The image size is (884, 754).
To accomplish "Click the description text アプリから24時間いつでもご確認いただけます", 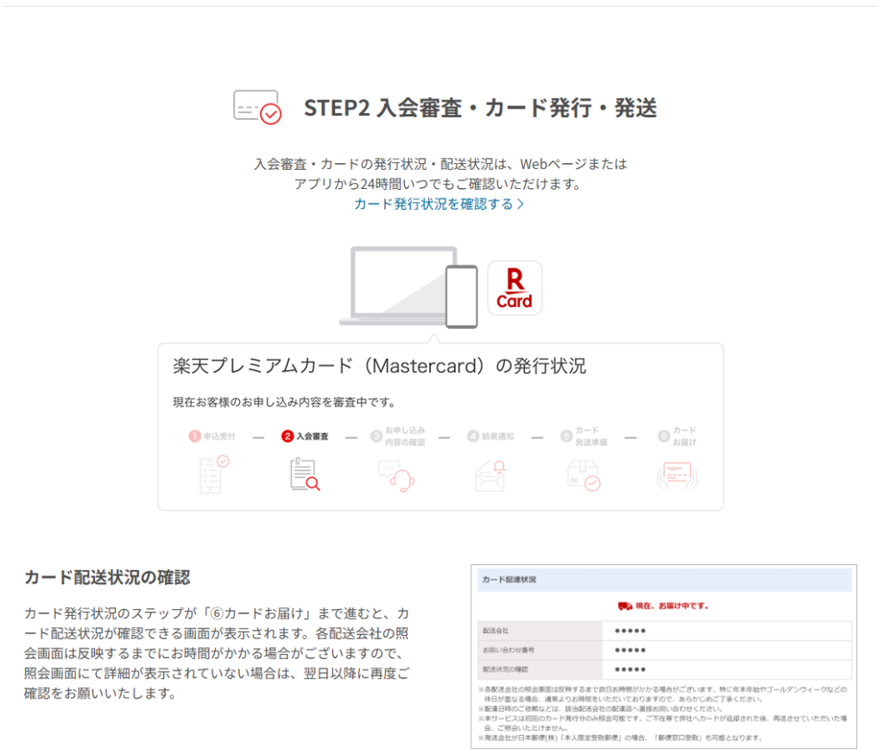I will click(438, 184).
